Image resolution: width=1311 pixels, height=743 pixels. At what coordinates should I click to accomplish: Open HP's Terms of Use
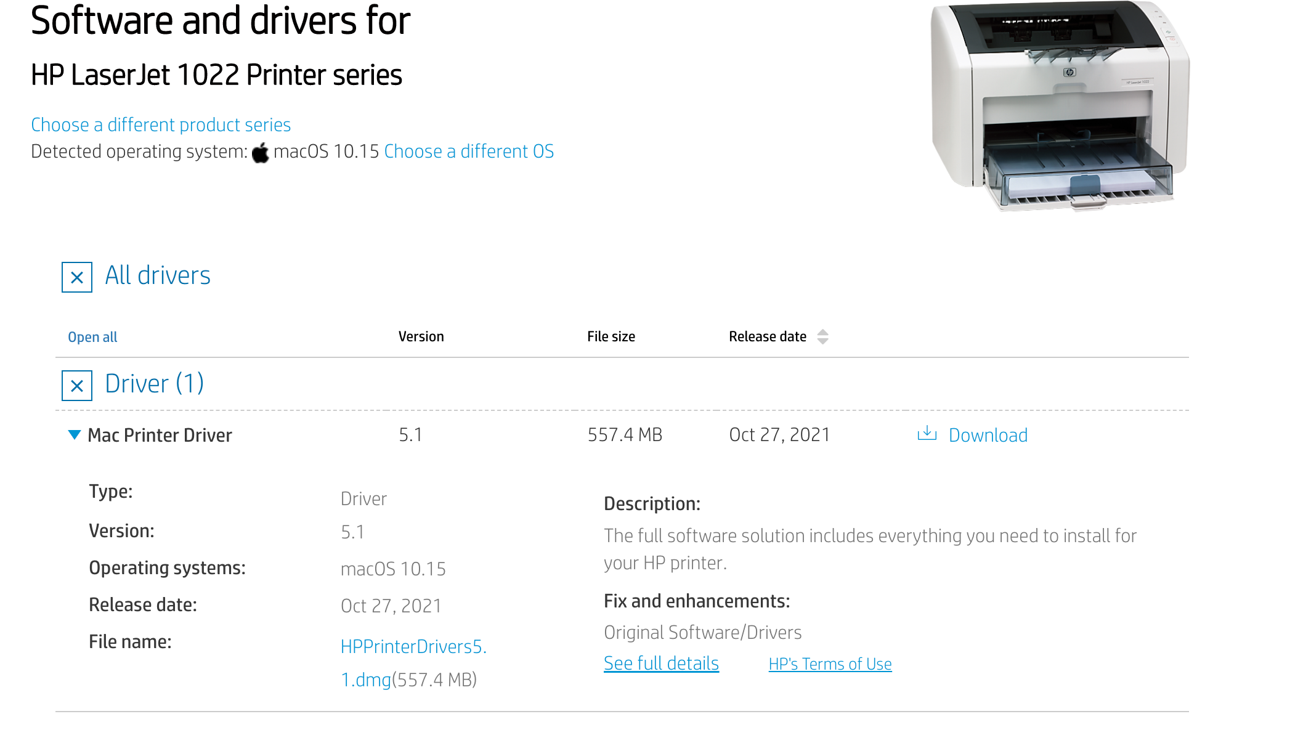[x=830, y=664]
